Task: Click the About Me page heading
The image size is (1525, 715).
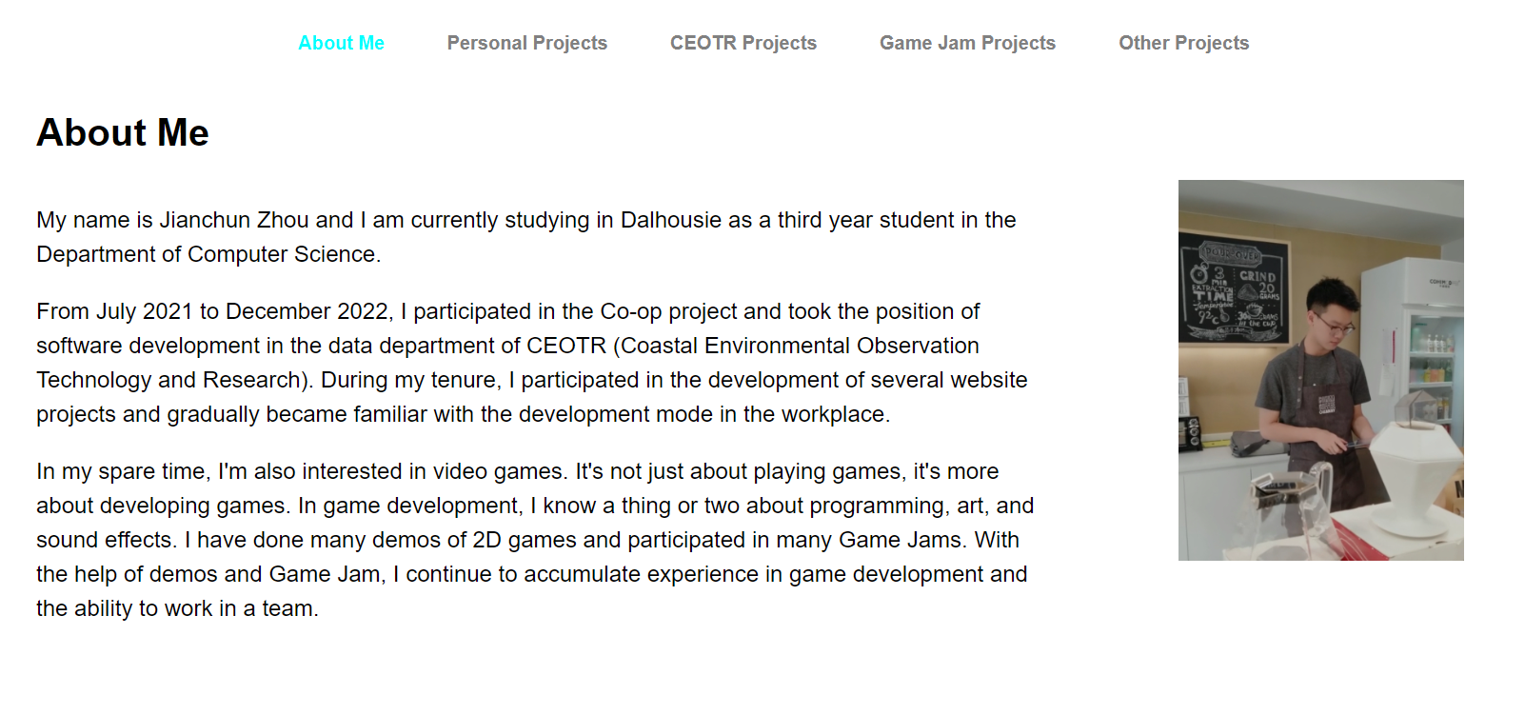Action: point(123,132)
